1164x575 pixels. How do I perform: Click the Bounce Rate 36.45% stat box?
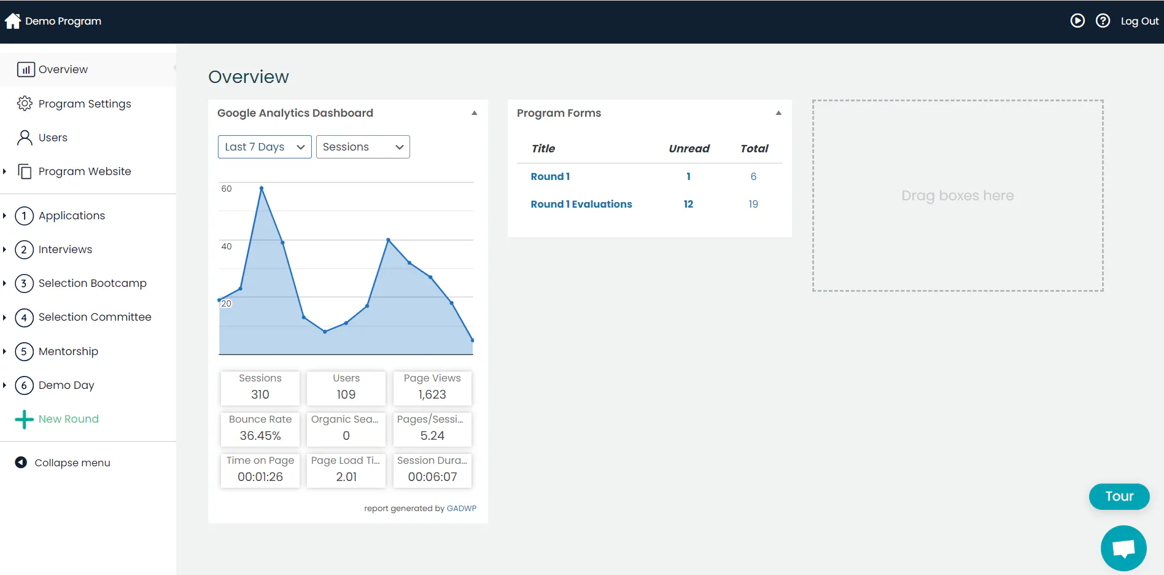(260, 429)
